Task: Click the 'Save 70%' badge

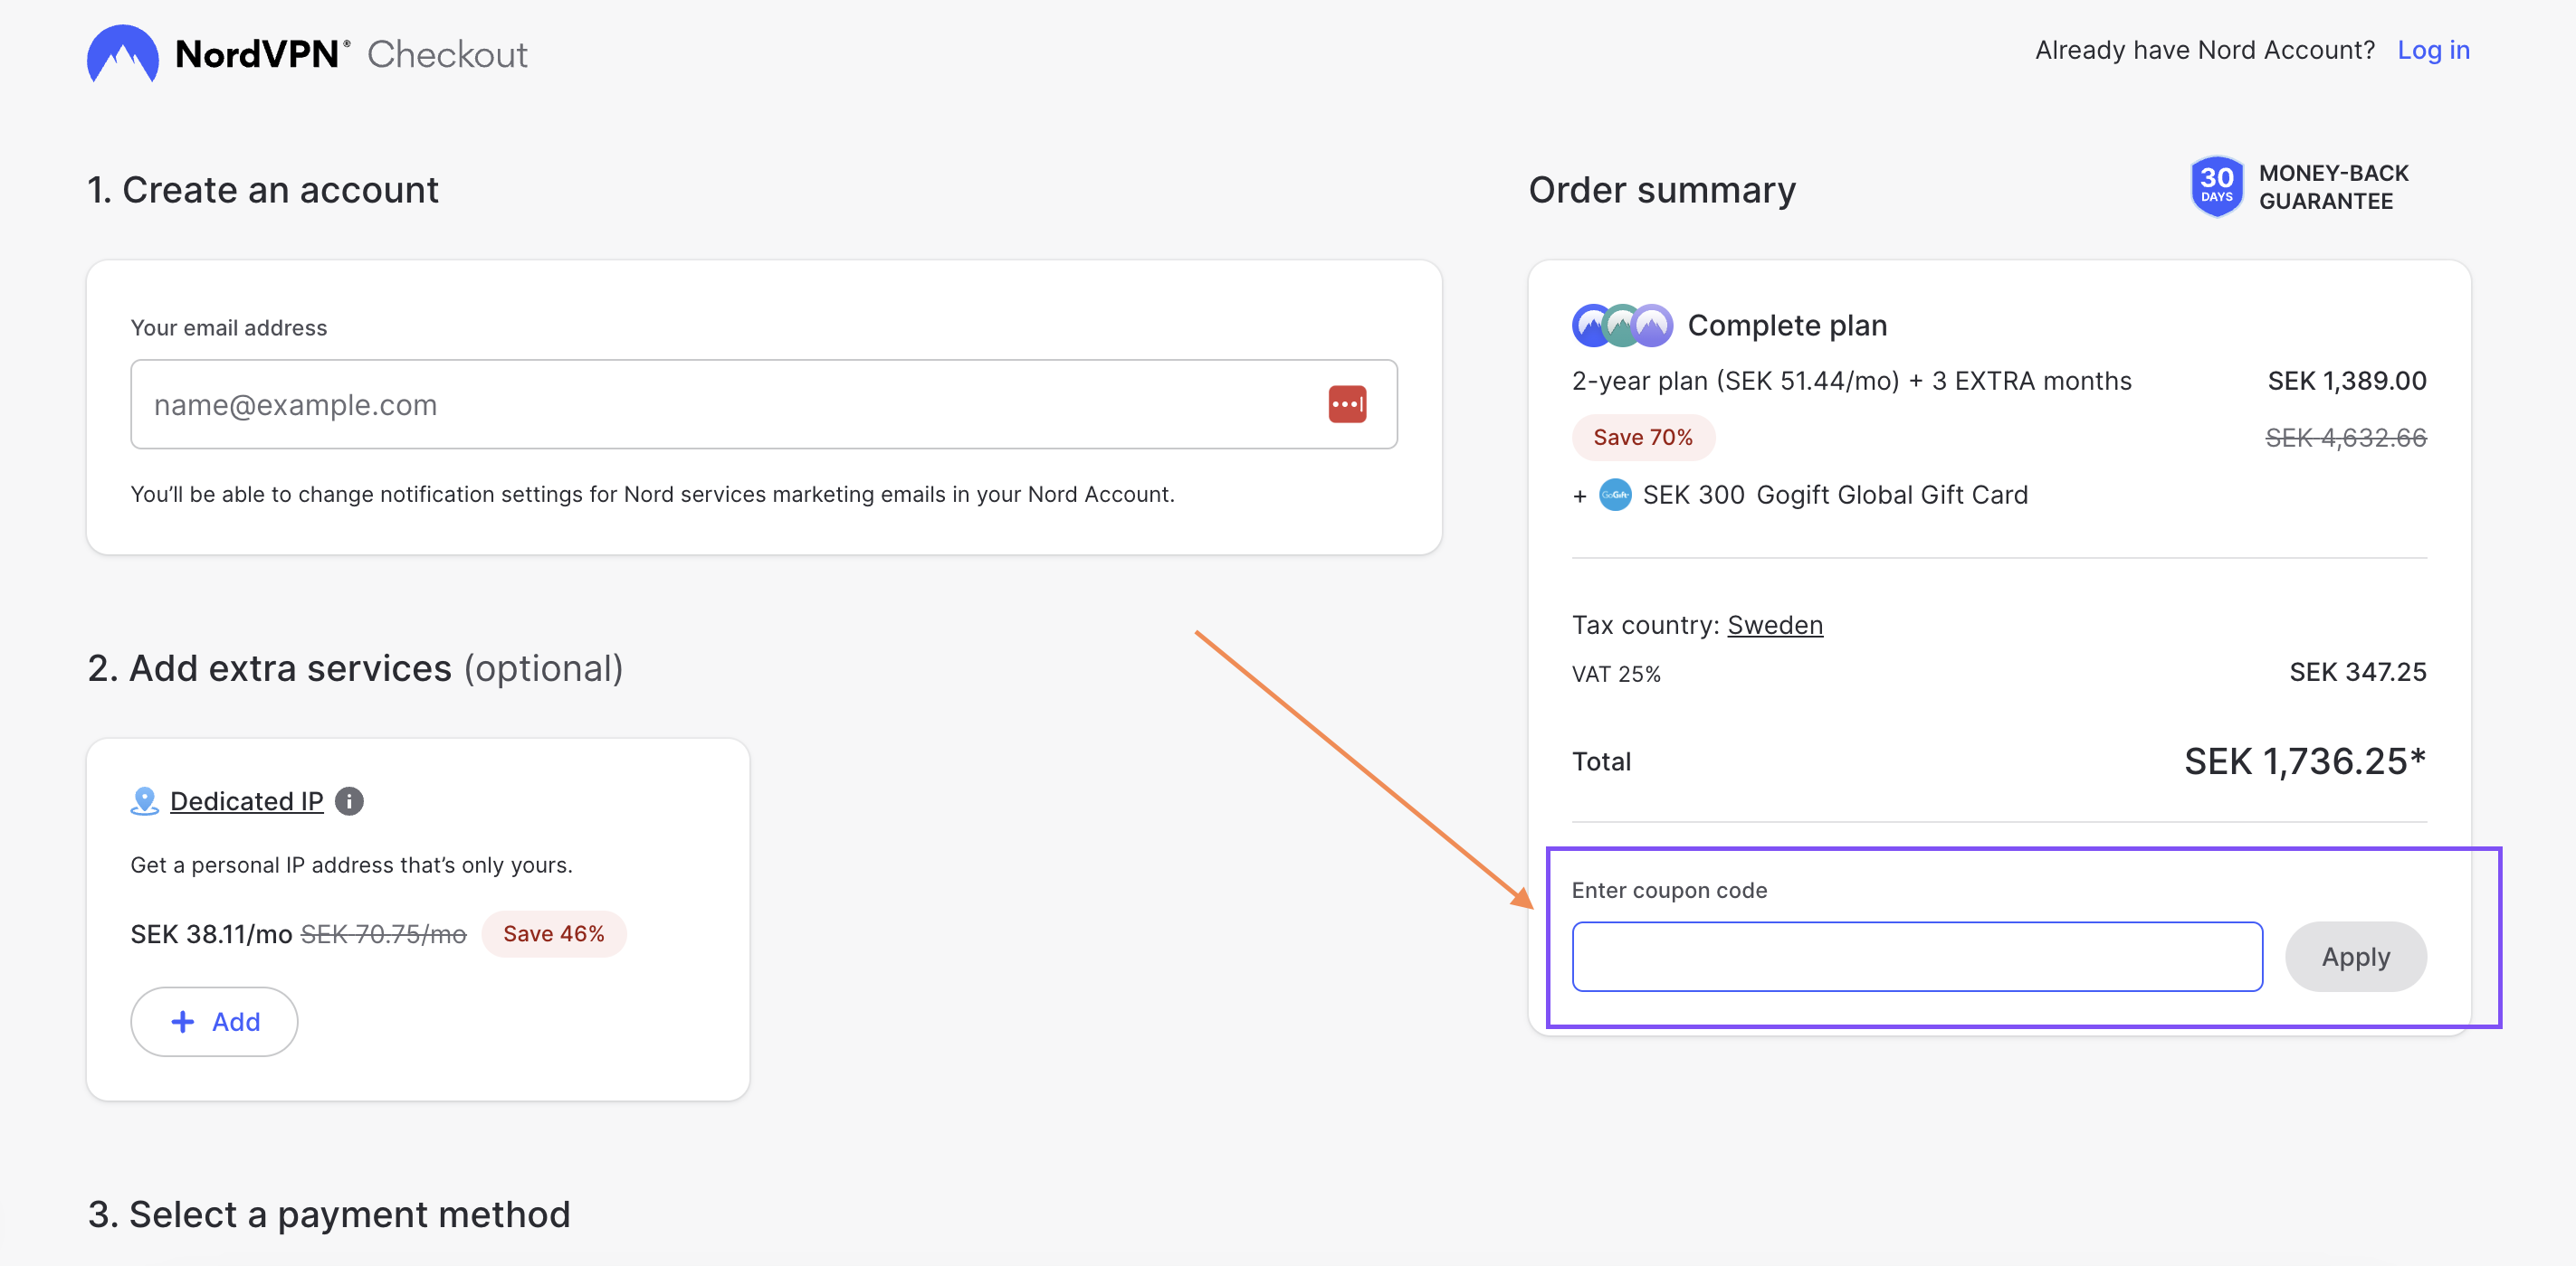Action: (1642, 438)
